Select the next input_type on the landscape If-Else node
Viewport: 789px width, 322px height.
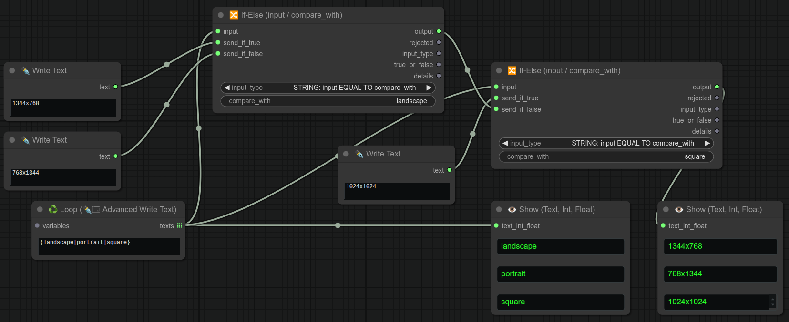click(429, 88)
